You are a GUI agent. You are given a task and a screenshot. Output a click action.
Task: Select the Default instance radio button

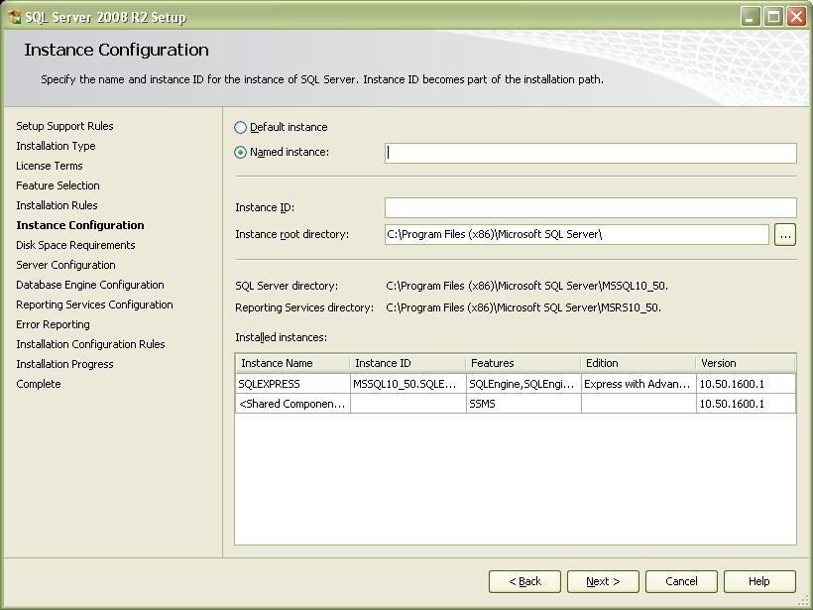tap(240, 127)
